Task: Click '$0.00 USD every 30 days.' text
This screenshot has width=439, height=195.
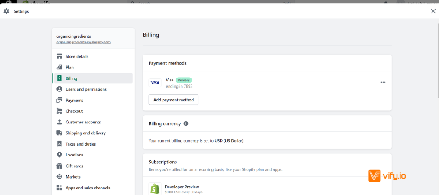Action: [x=184, y=192]
